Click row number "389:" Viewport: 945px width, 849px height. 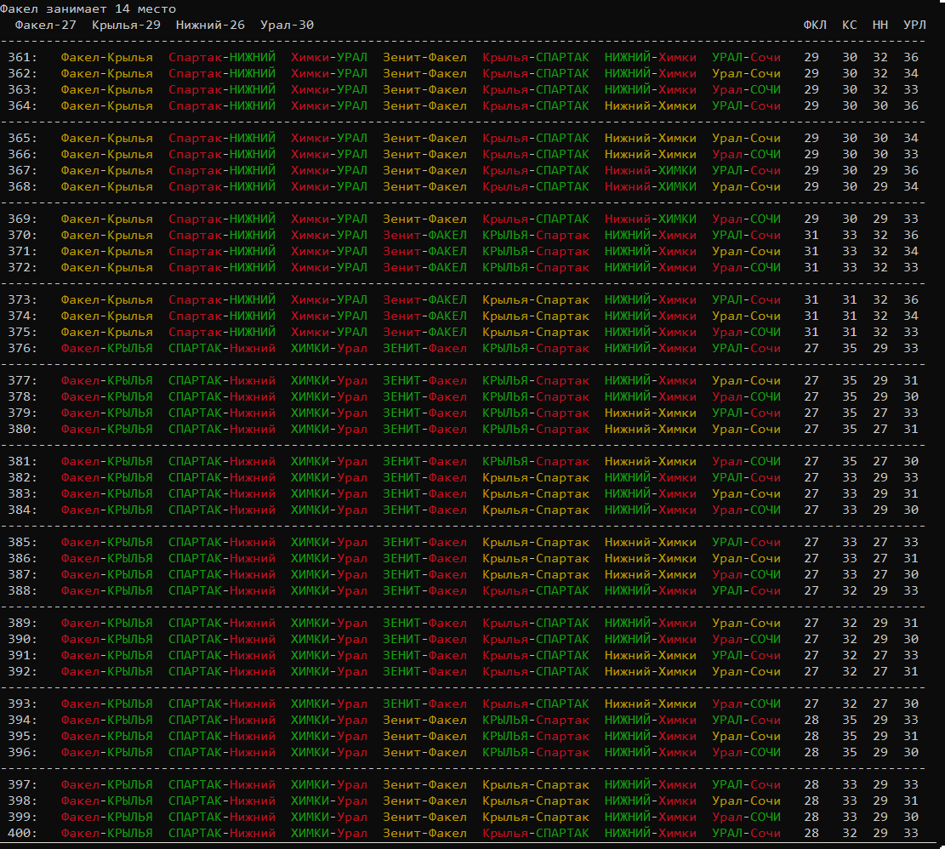22,624
